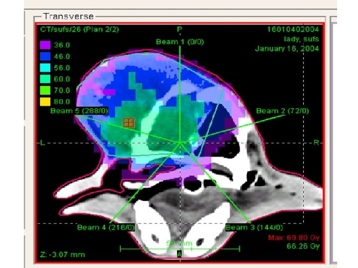Click the 80.0 isodose value label
The image size is (358, 268).
(x=62, y=102)
